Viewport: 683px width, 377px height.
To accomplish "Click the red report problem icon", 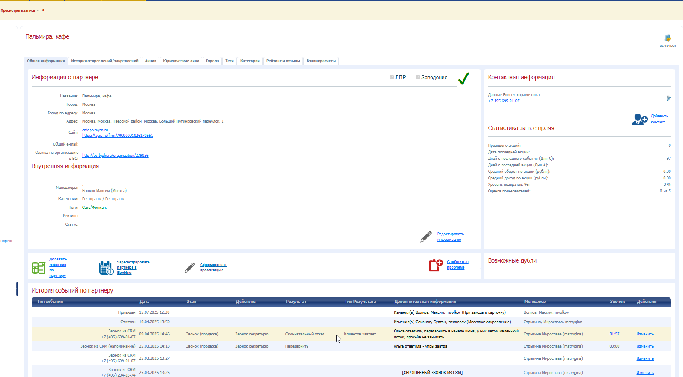I will coord(436,265).
